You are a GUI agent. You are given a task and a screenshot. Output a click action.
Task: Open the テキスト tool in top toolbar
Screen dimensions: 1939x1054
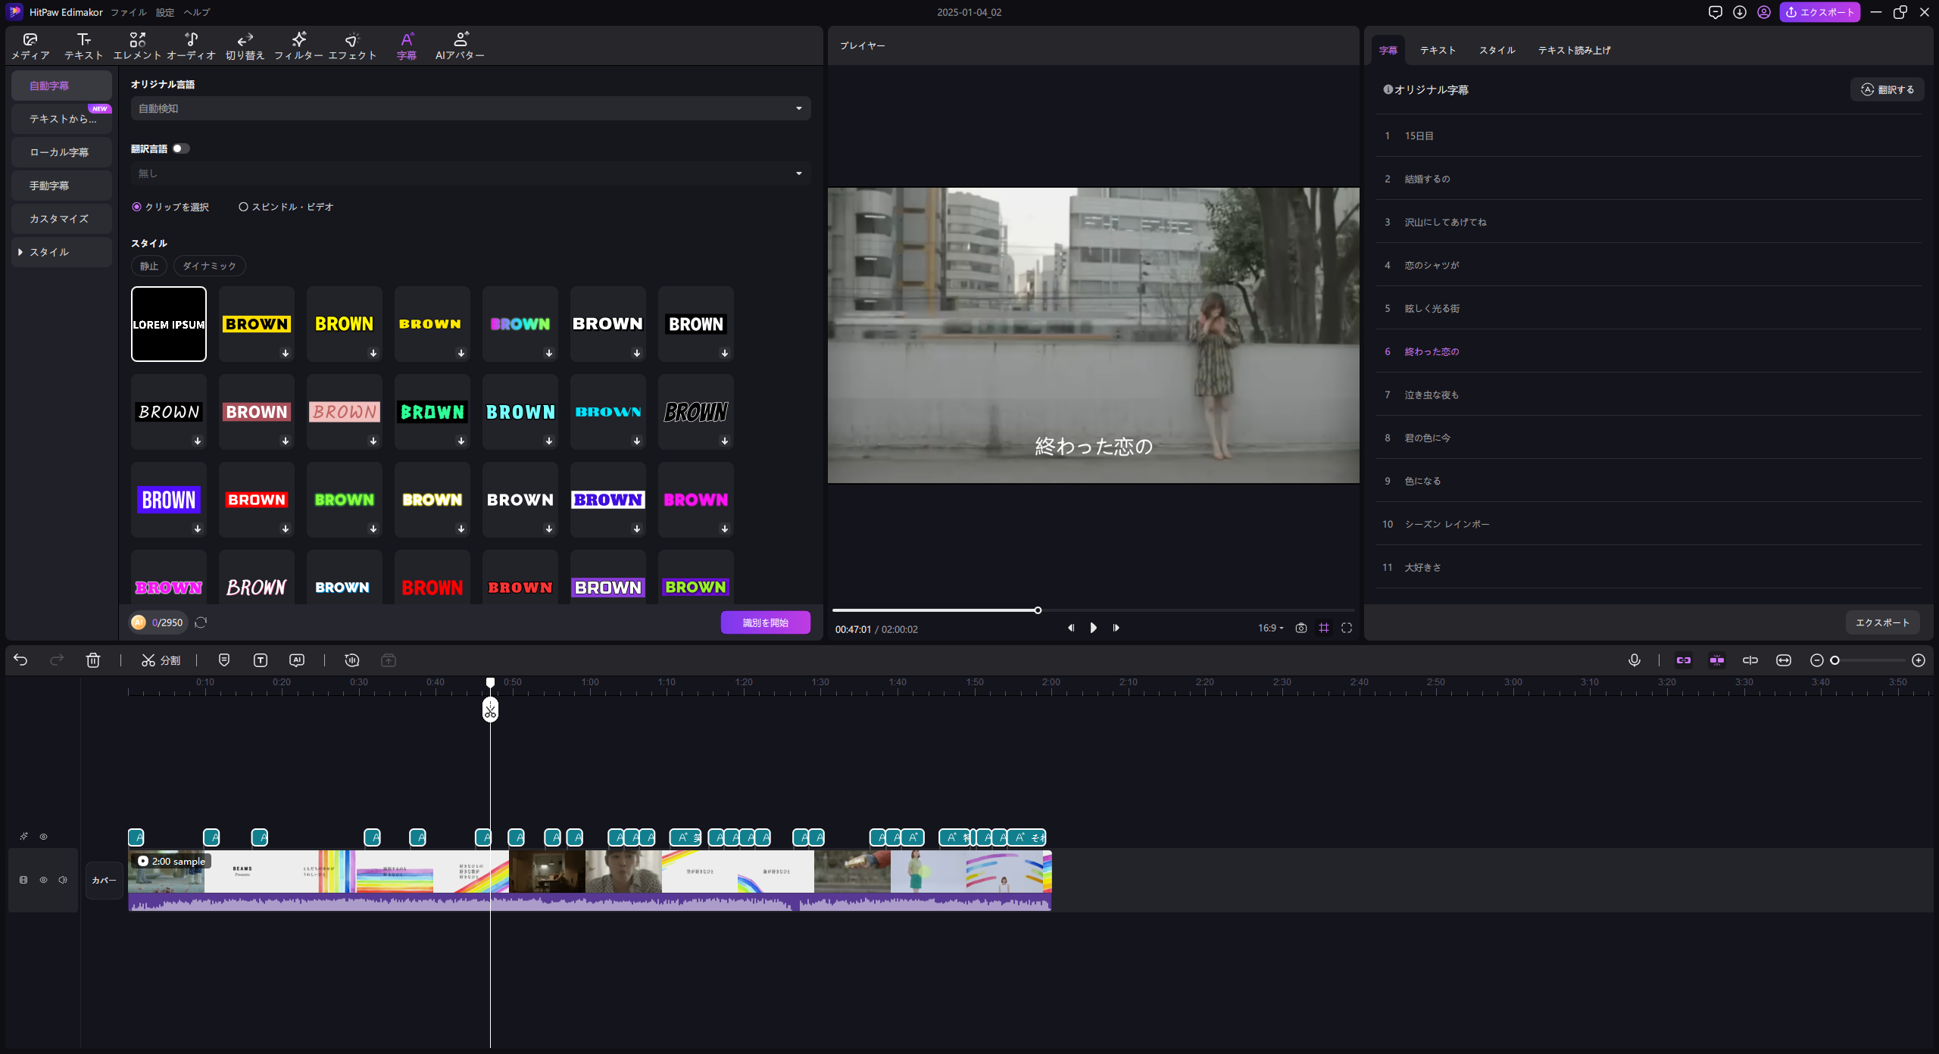coord(83,46)
